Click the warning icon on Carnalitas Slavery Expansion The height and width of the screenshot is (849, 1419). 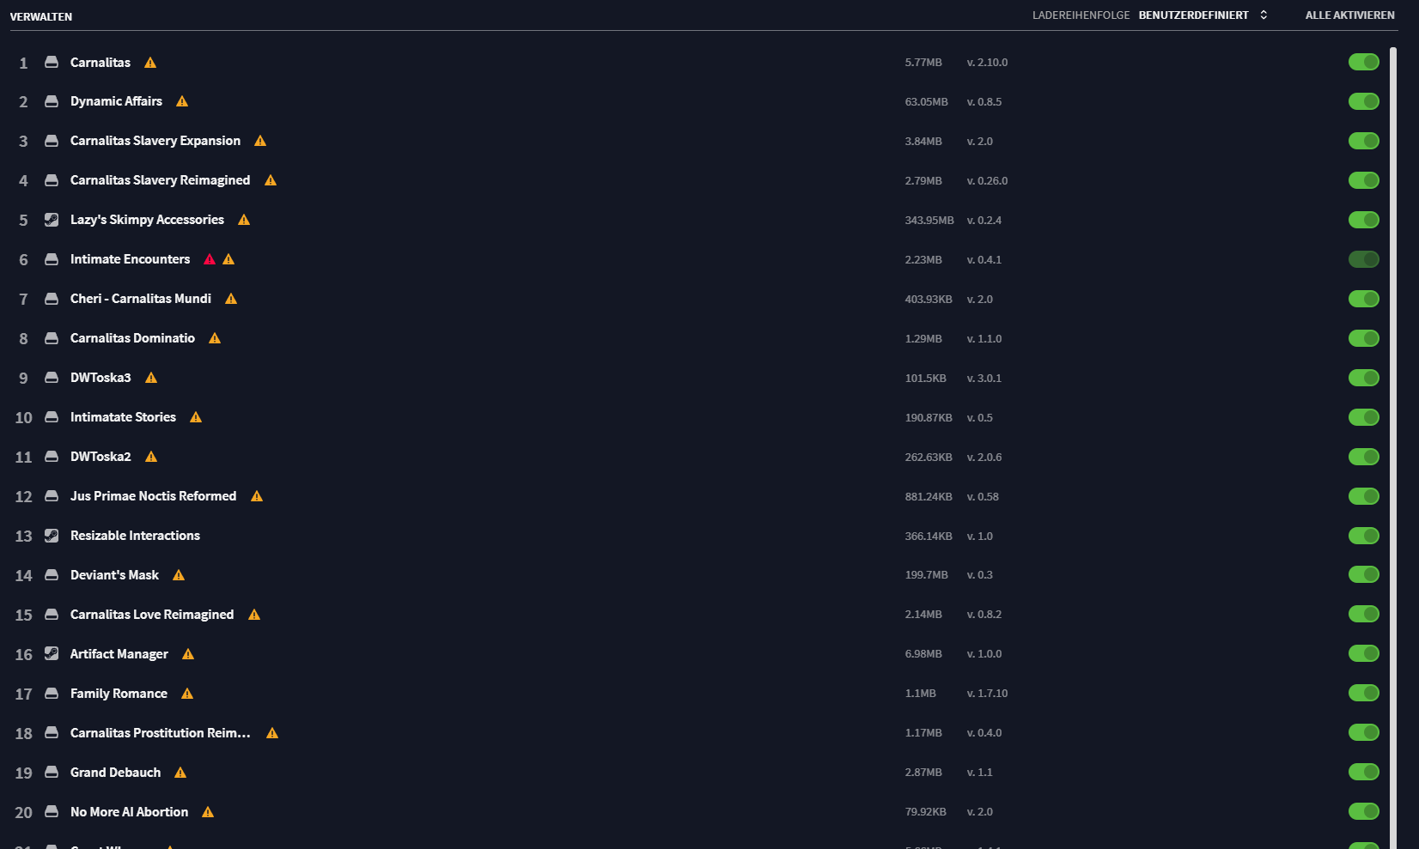point(260,141)
